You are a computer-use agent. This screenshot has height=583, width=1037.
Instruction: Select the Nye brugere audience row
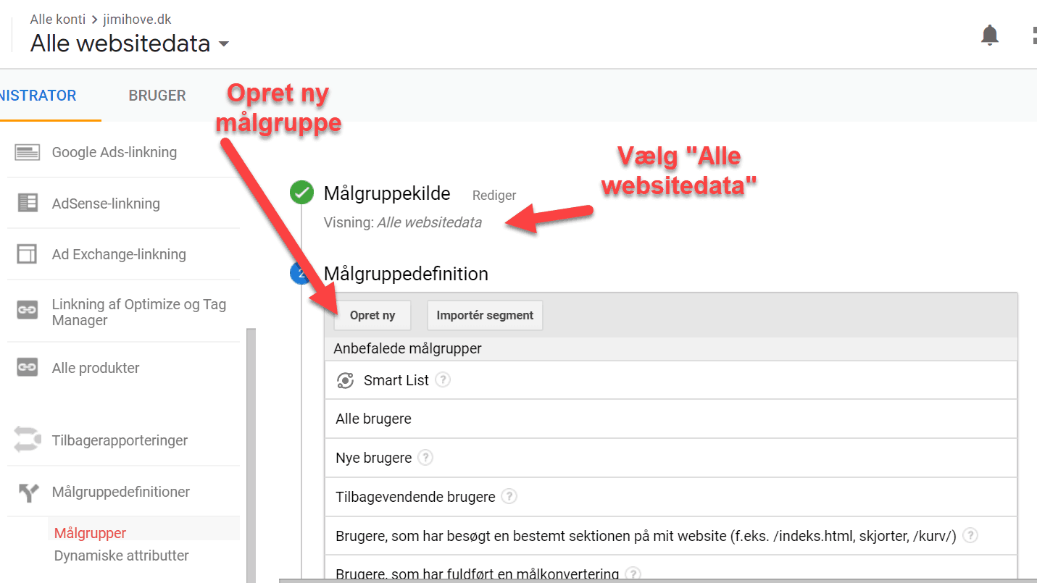coord(671,458)
